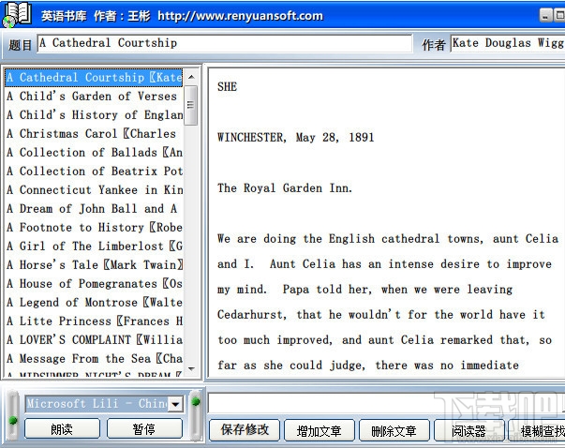Click the 增加文章 add article button

(x=320, y=430)
